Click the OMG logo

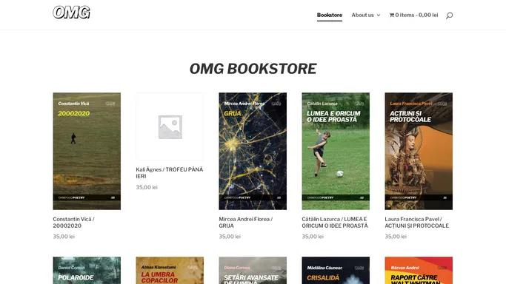pyautogui.click(x=71, y=13)
